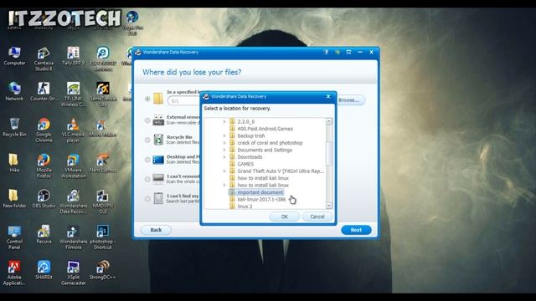The image size is (536, 301).
Task: Click OK in location dialog
Action: [x=285, y=217]
